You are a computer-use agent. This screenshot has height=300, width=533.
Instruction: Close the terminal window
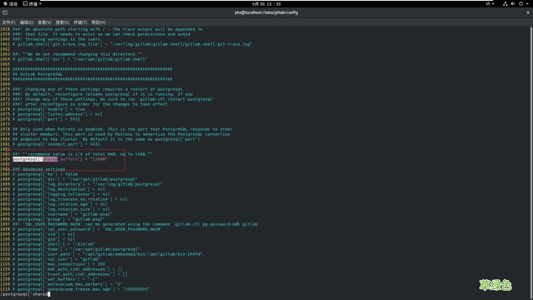click(528, 12)
